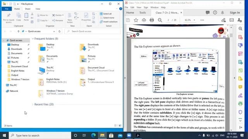This screenshot has height=139, width=248.
Task: Open the address bar history dropdown
Action: [54, 31]
